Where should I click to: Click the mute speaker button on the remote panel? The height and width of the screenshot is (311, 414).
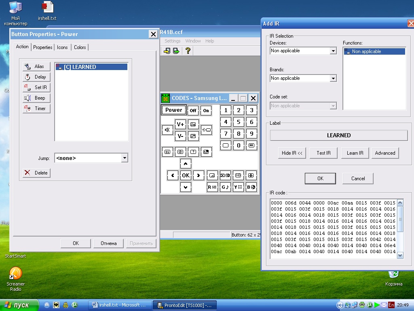[167, 130]
